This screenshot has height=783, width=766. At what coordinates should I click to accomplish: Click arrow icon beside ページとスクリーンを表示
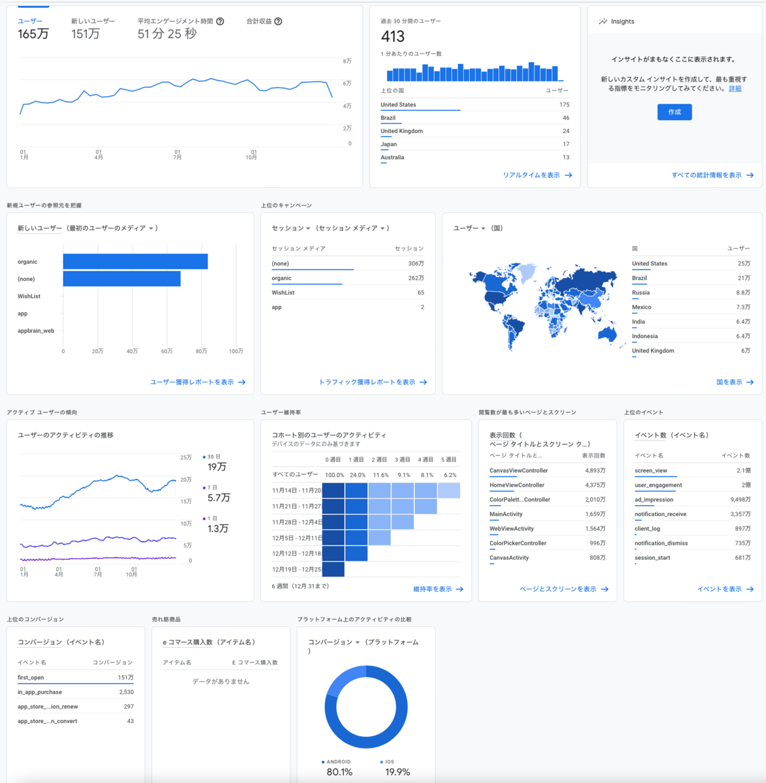pos(605,589)
